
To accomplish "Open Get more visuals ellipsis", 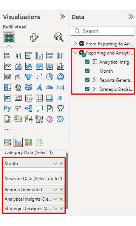I will tap(7, 129).
